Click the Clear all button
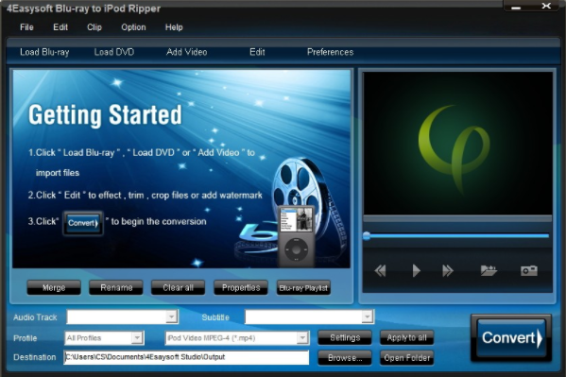 178,287
